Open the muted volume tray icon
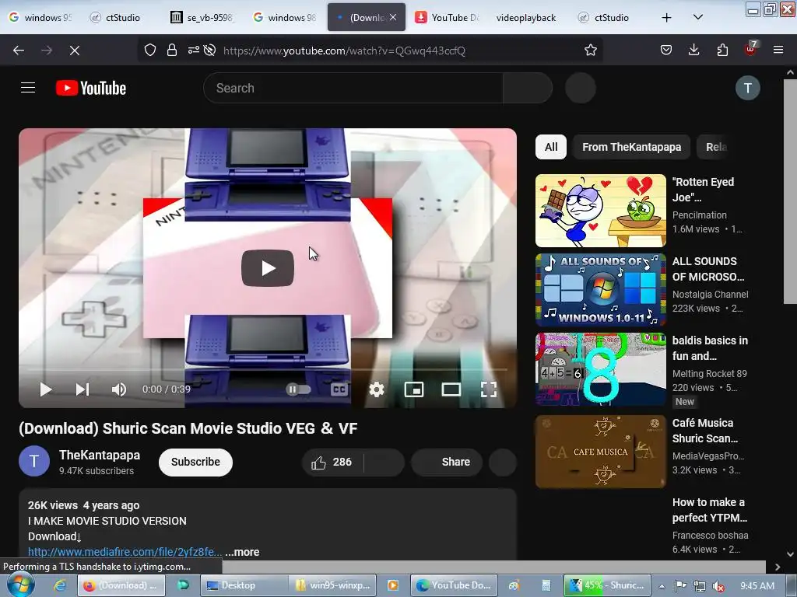The width and height of the screenshot is (797, 597). [718, 586]
